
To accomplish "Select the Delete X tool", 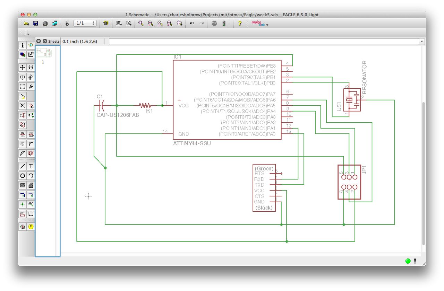I will (x=23, y=106).
